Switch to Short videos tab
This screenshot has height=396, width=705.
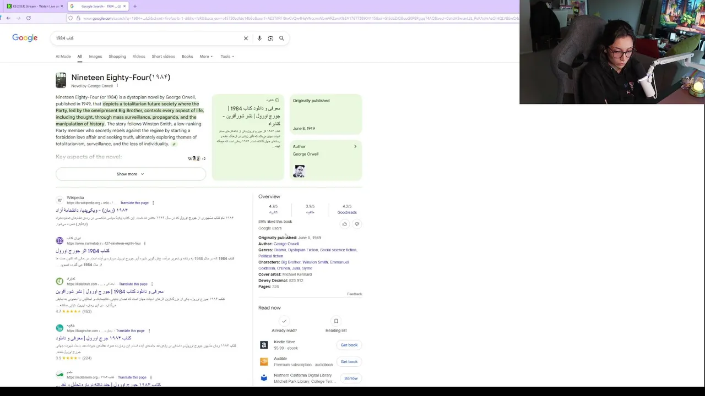(163, 56)
